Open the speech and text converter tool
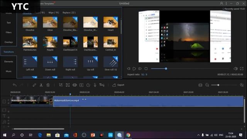Screen dimensions: 247x139 coord(102,85)
